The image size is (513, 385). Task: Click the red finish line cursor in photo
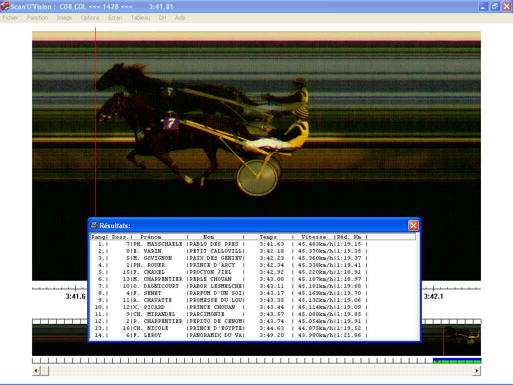[x=96, y=121]
